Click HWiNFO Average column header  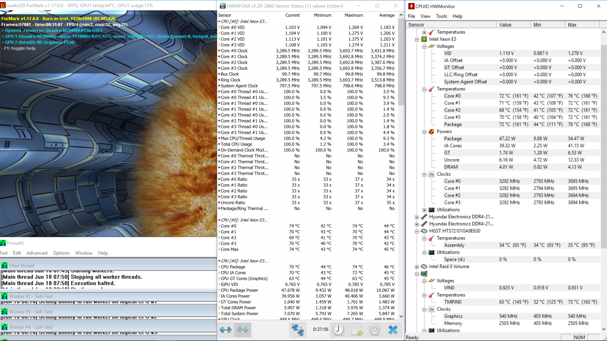tap(387, 15)
